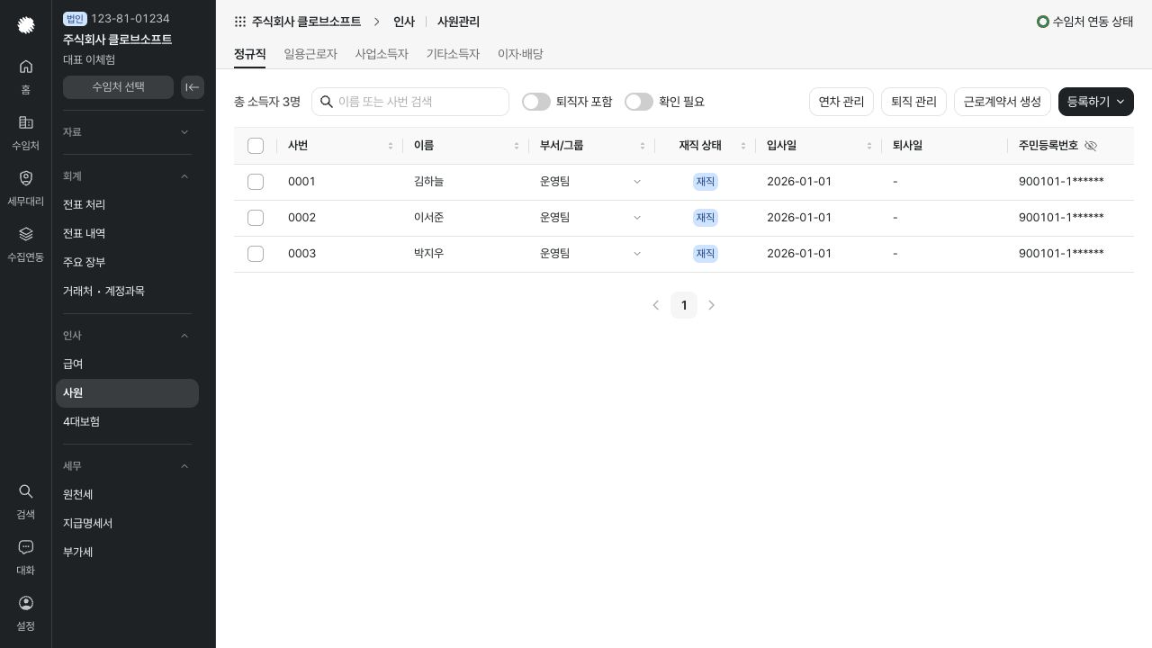Click 수임처 연동 상태 indicator
This screenshot has width=1152, height=648.
coord(1085,22)
